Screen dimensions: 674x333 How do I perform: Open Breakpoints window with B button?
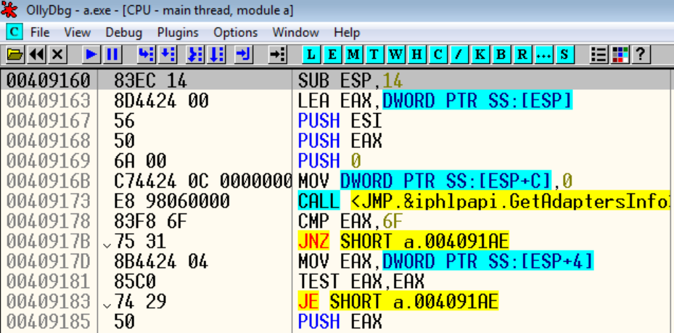coord(501,54)
